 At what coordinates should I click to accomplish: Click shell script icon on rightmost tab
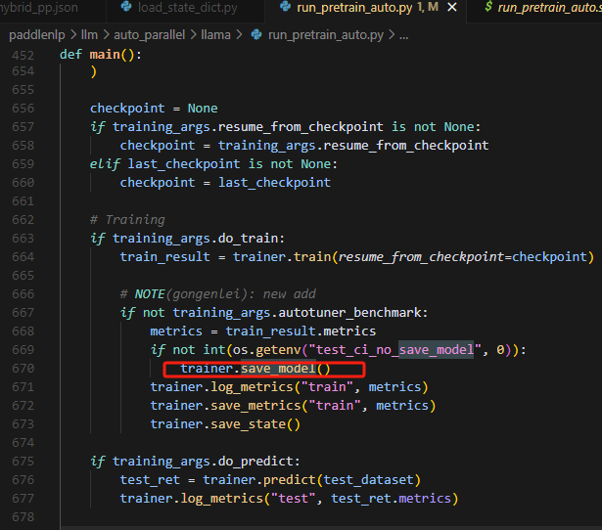click(487, 9)
